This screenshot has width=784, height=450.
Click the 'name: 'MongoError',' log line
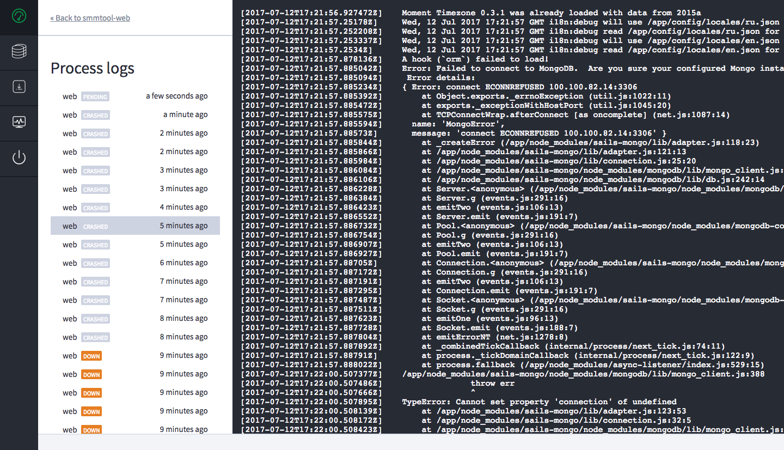point(457,124)
